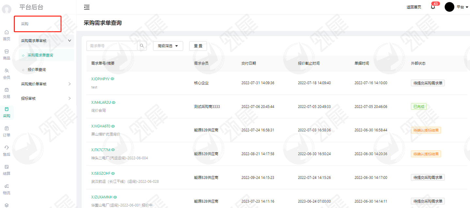Image resolution: width=470 pixels, height=208 pixels.
Task: Click 待确认授标结果 tag for XJVGHA6T0
Action: (x=426, y=130)
